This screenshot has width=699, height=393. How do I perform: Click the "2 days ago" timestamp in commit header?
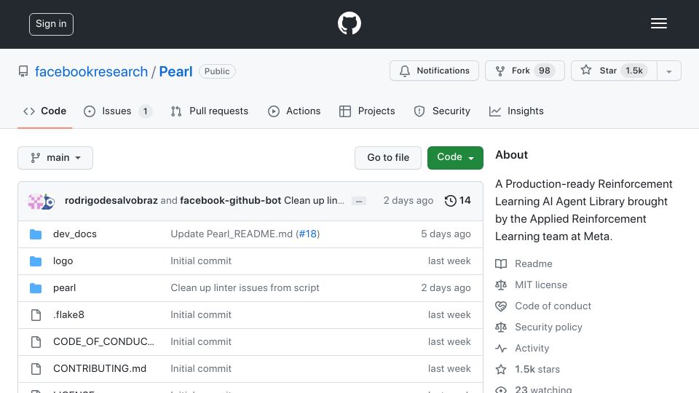(x=408, y=201)
